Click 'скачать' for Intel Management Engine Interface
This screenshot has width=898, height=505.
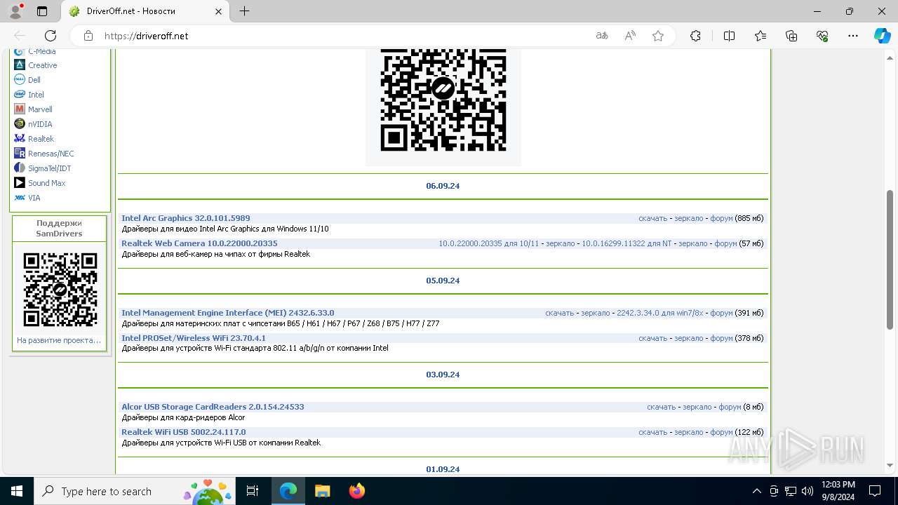pos(560,313)
